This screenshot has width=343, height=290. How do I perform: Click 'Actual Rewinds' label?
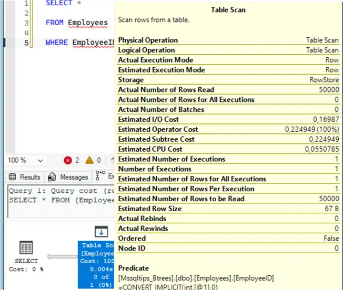(143, 229)
